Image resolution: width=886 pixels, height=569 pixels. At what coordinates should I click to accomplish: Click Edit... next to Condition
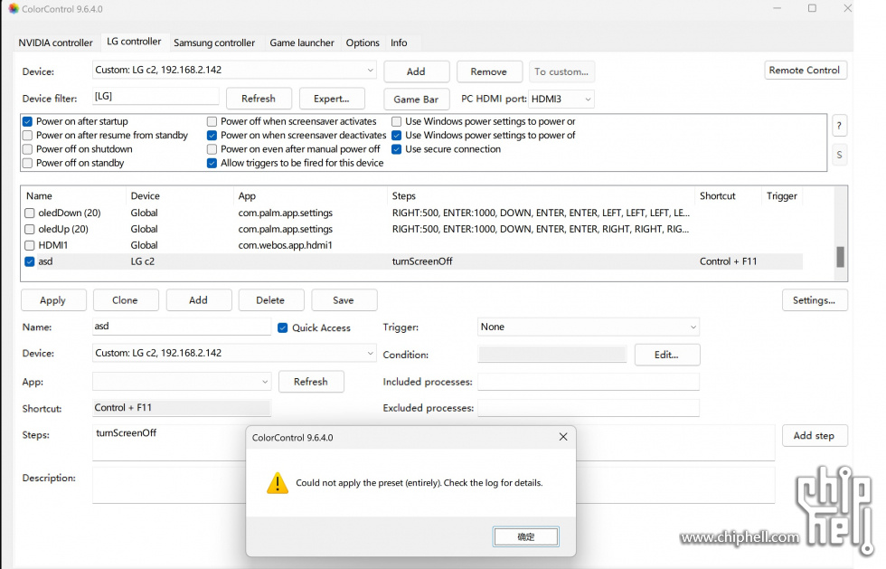(667, 355)
